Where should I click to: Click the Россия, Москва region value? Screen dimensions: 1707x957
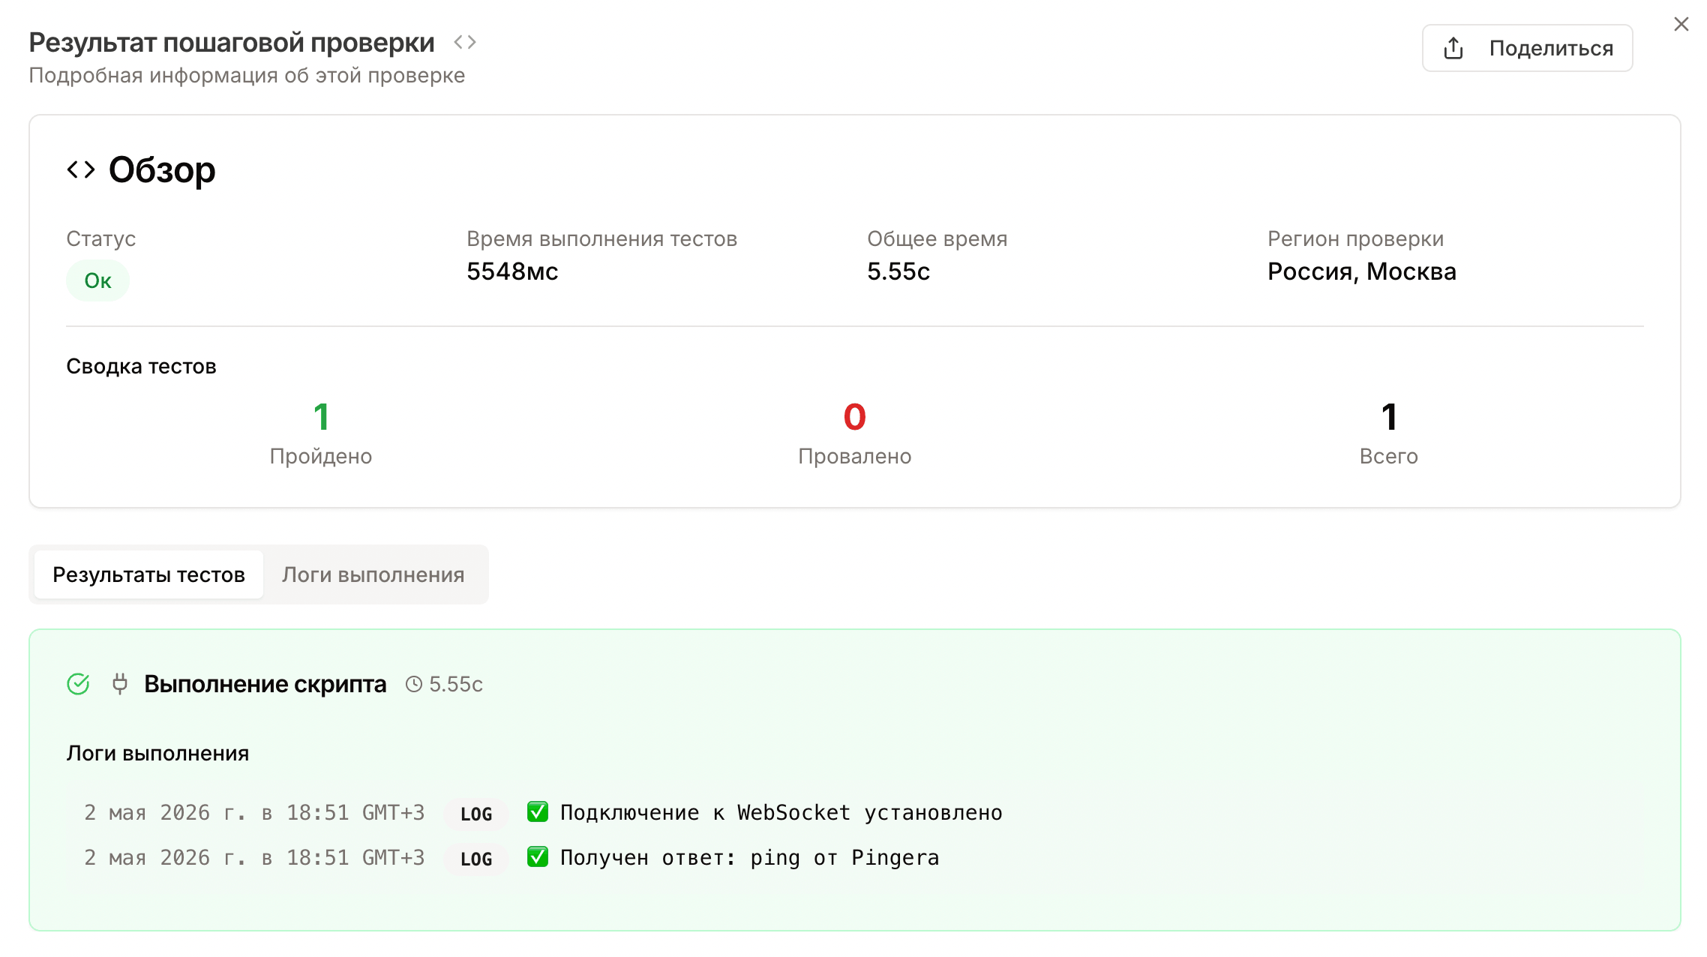(1362, 271)
